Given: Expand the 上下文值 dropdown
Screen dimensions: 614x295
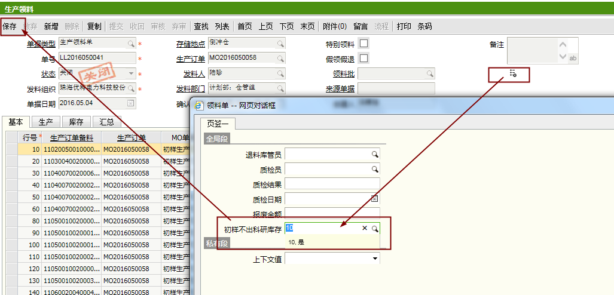Looking at the screenshot, I should [x=375, y=259].
